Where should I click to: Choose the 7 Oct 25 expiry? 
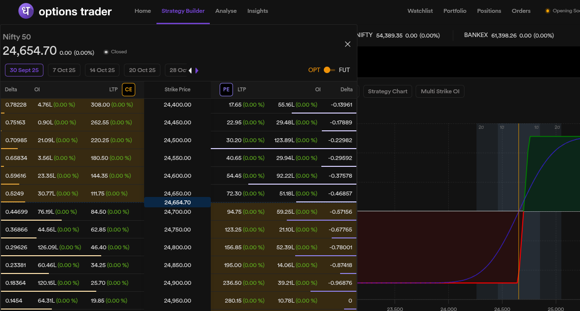[64, 70]
